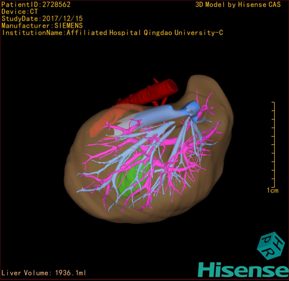The image size is (289, 281).
Task: Click the Manufacturer:SIEMENS text
Action: 42,26
